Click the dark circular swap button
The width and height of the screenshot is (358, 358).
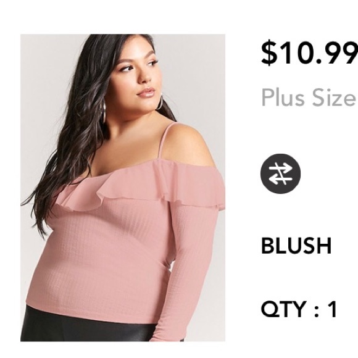tap(280, 173)
